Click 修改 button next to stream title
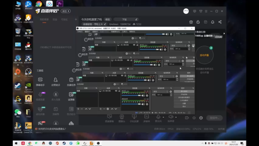 107,19
